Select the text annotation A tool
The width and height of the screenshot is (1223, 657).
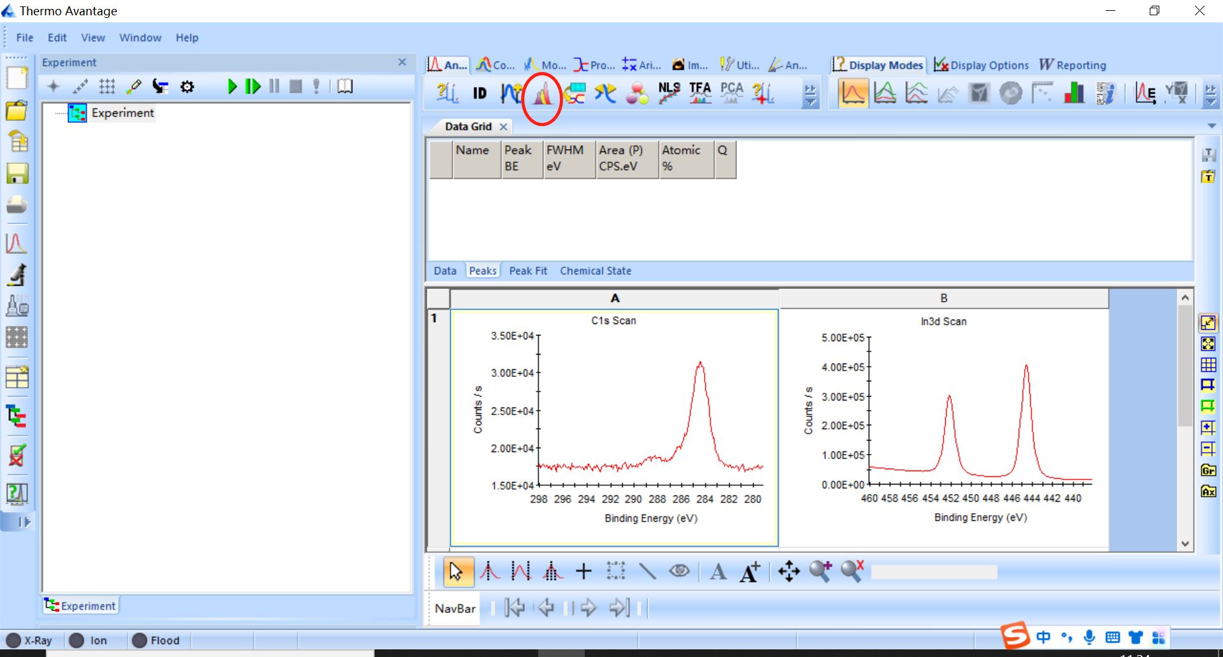tap(719, 572)
